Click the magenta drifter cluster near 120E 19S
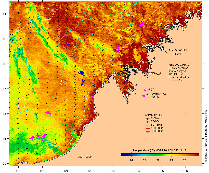This screenshot has height=173, width=209. click(x=38, y=137)
